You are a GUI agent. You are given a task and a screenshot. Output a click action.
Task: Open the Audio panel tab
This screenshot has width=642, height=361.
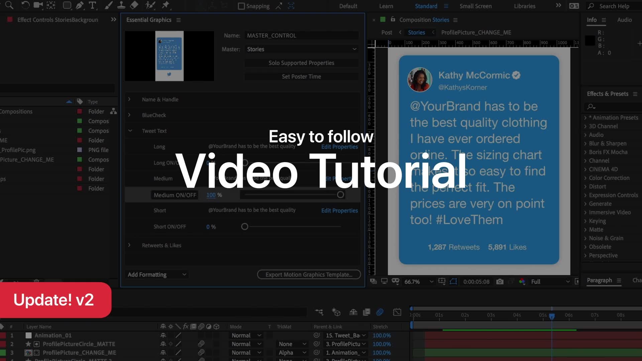(x=624, y=20)
